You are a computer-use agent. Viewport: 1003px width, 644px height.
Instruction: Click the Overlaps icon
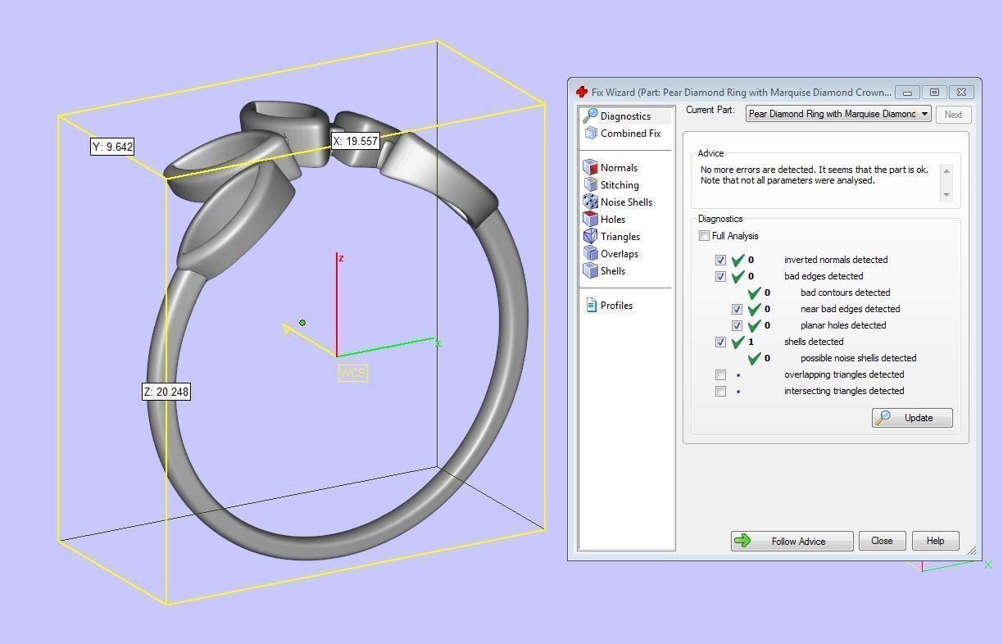click(x=590, y=253)
